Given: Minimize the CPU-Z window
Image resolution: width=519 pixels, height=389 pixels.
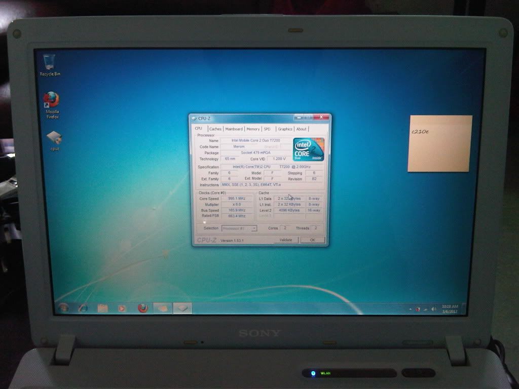Looking at the screenshot, I should (299, 118).
